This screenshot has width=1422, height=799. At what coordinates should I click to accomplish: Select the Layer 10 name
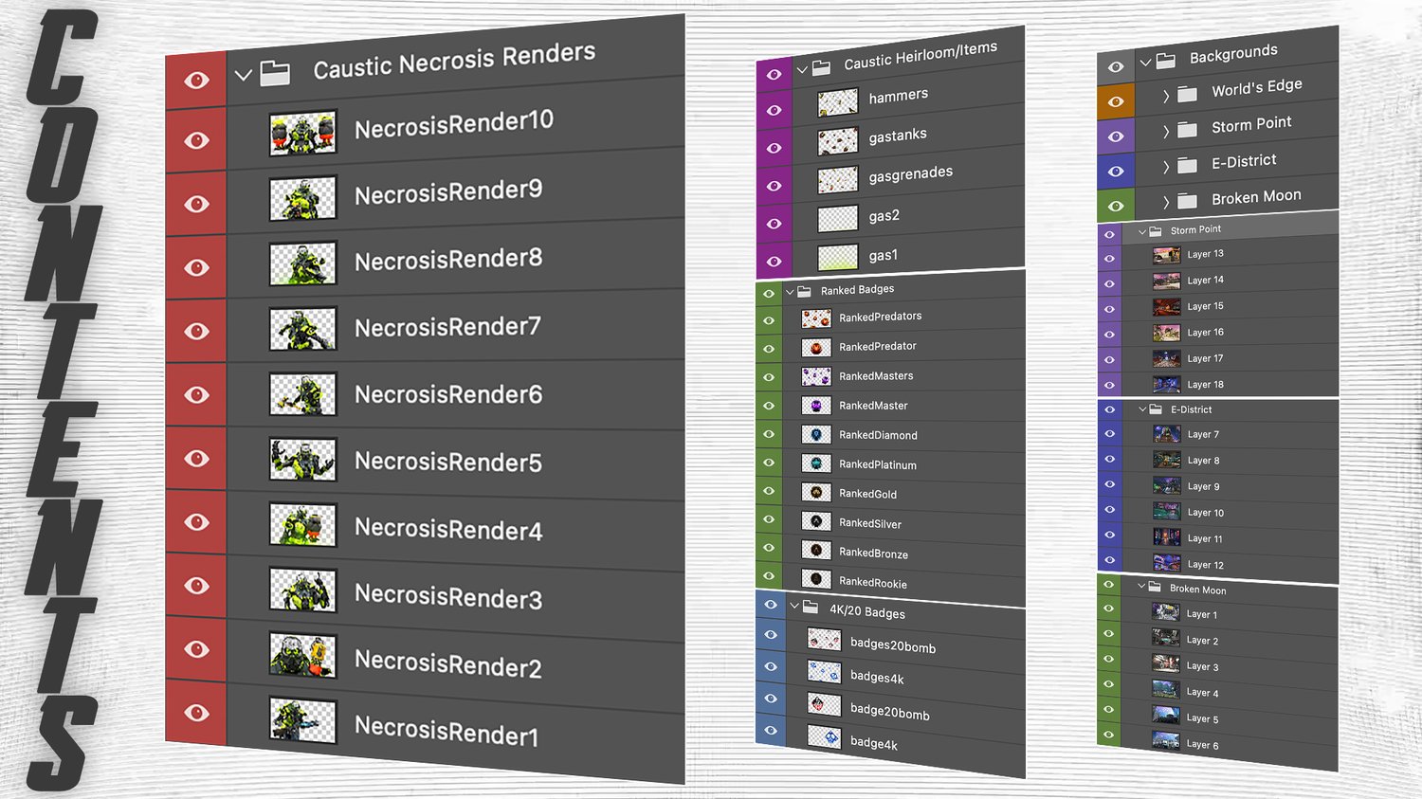click(1206, 513)
